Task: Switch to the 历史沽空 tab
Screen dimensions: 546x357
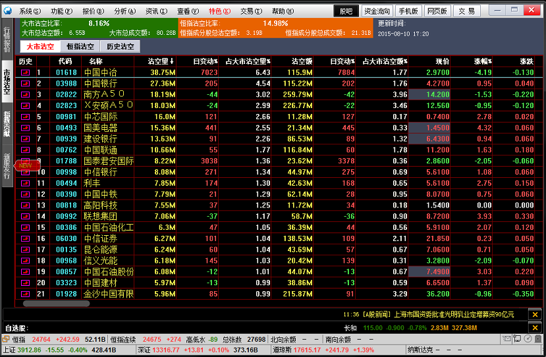Action: point(120,47)
